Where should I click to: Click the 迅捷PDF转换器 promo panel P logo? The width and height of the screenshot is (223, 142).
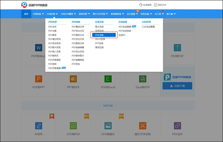167,77
